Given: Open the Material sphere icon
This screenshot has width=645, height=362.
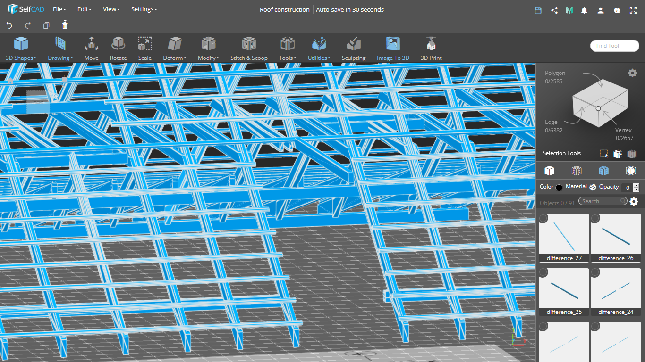Looking at the screenshot, I should tap(593, 187).
